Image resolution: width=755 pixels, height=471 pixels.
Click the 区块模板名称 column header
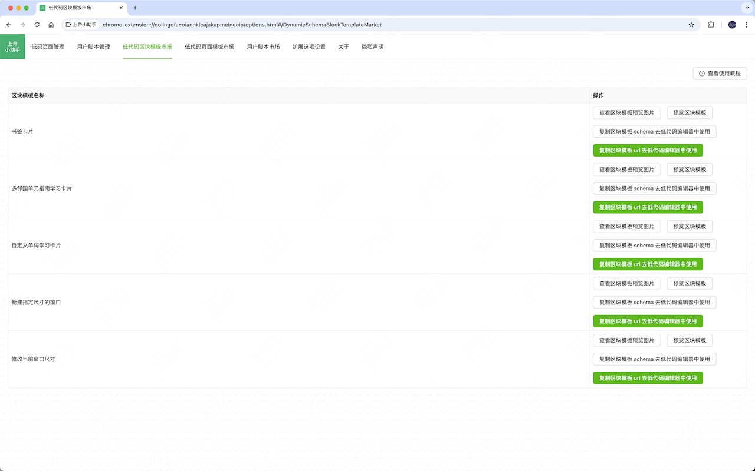pos(28,95)
